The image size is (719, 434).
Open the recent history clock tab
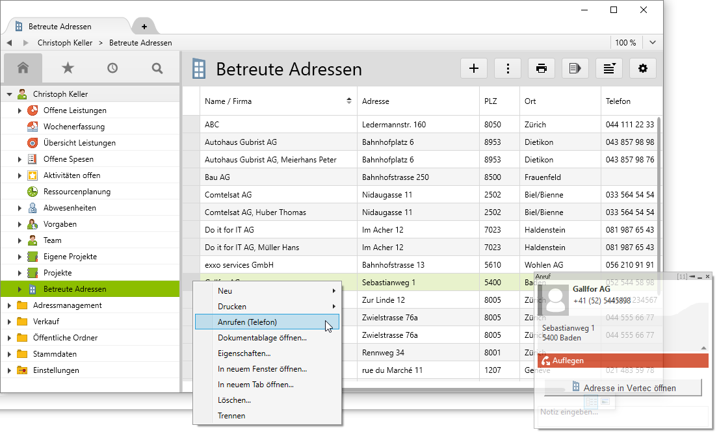112,68
